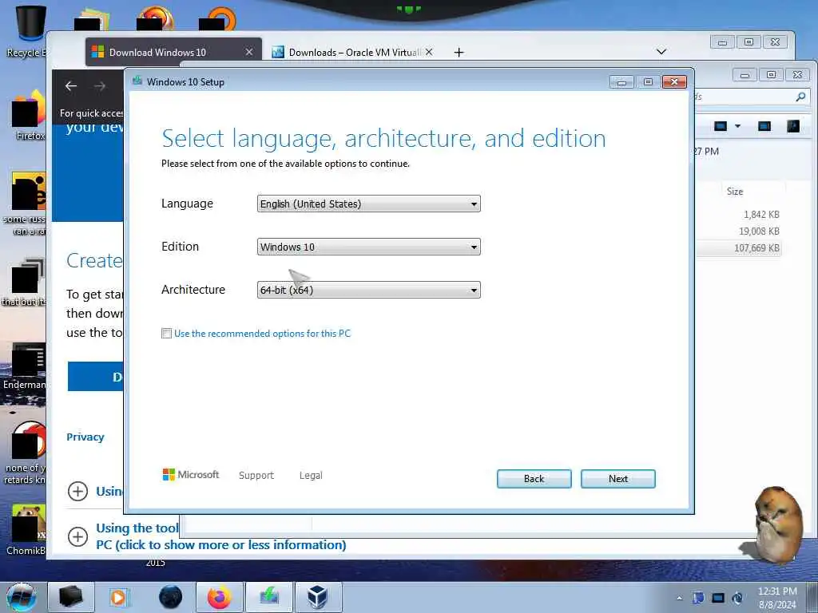The width and height of the screenshot is (818, 613).
Task: Open the Legal link in Setup footer
Action: [x=311, y=476]
